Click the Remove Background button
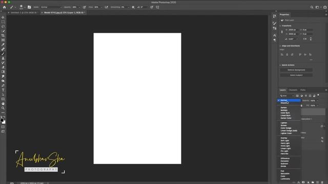Image resolution: width=328 pixels, height=184 pixels. click(x=296, y=70)
